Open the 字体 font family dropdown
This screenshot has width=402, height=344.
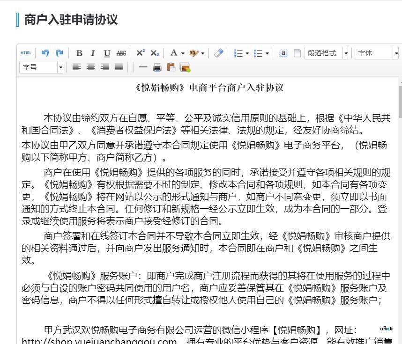(x=377, y=53)
